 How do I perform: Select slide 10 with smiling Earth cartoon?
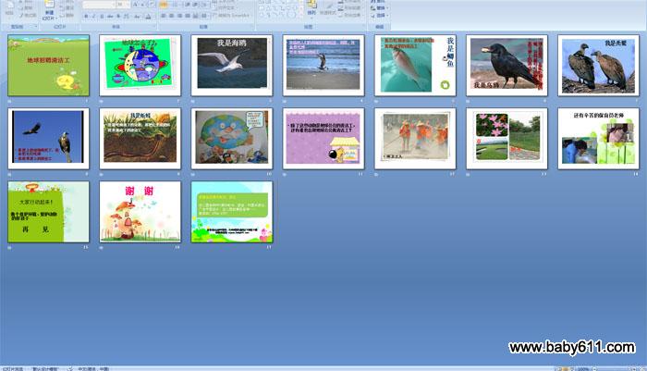[232, 139]
